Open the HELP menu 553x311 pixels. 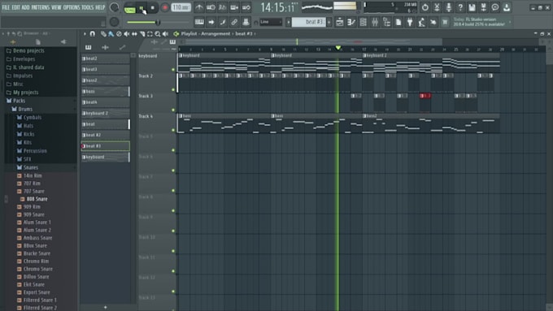100,7
